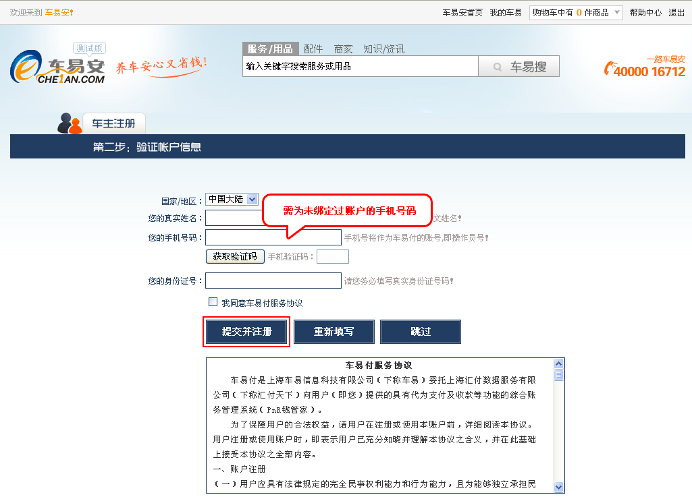Open the 车主注册 tab
Viewport: 692px width, 499px height.
(x=114, y=123)
